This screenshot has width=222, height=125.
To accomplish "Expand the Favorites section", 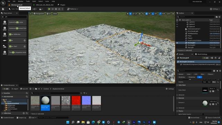I will pos(2,93).
